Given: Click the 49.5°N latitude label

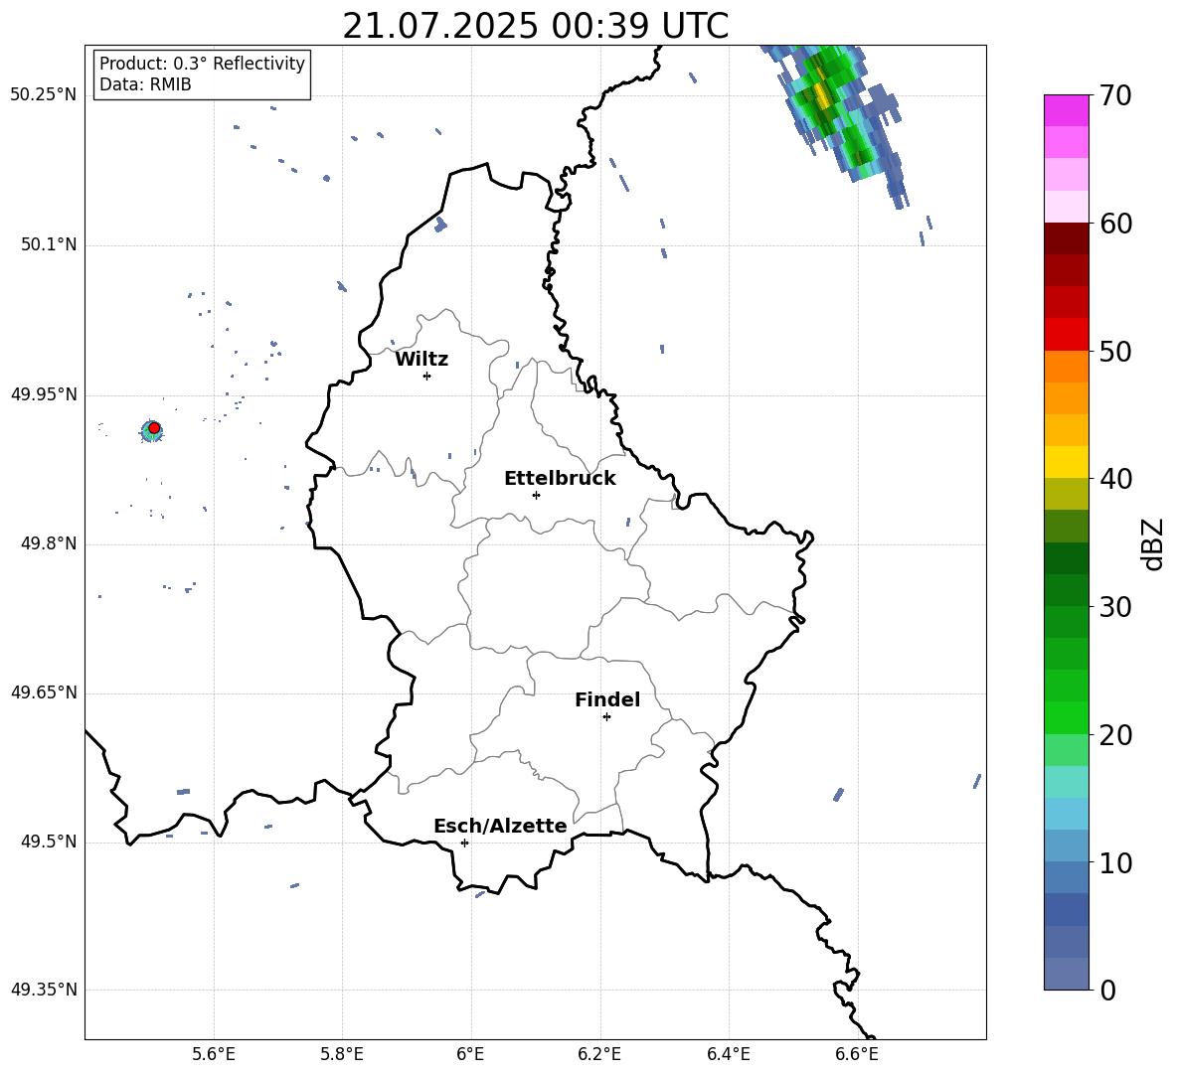Looking at the screenshot, I should (x=49, y=842).
